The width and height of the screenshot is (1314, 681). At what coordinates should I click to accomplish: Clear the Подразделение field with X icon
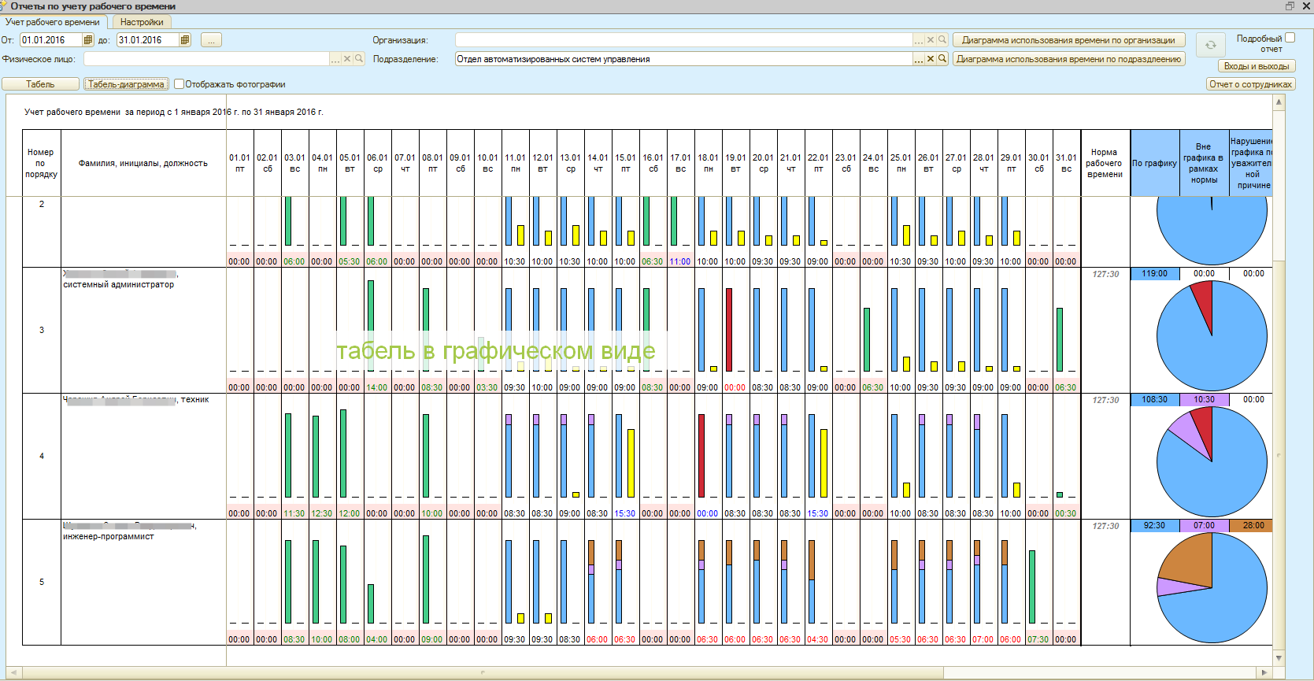pos(931,59)
